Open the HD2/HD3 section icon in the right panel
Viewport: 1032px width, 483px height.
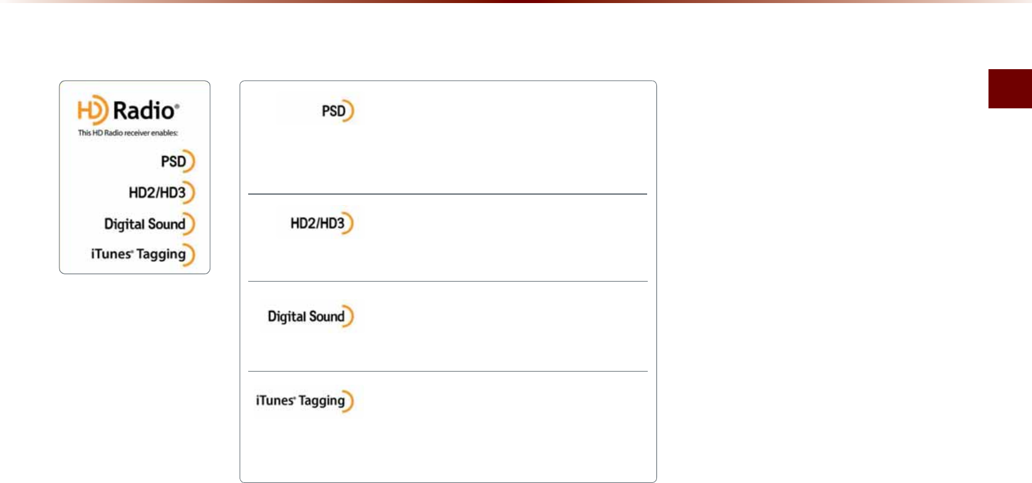322,223
